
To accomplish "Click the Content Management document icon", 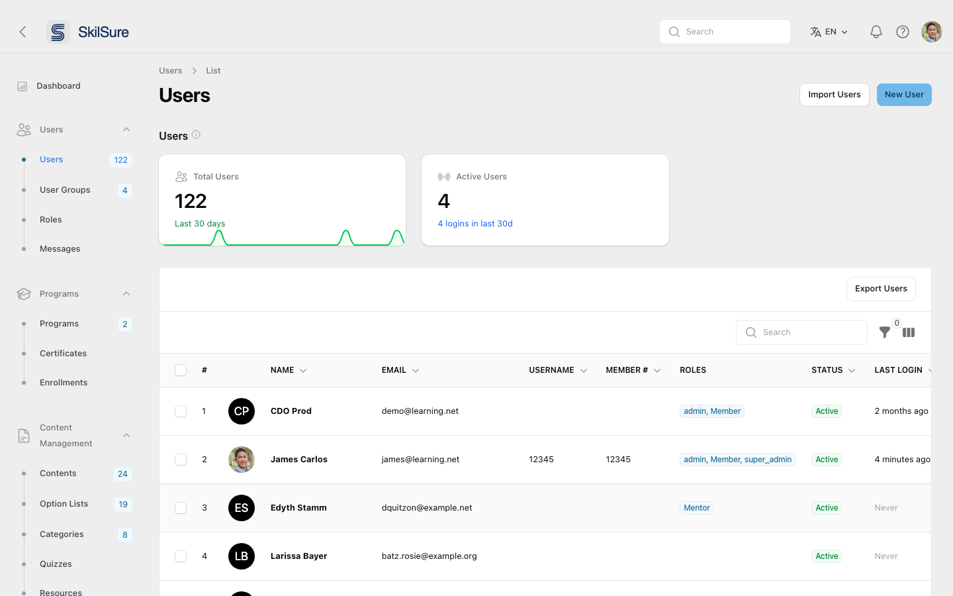I will coord(24,436).
